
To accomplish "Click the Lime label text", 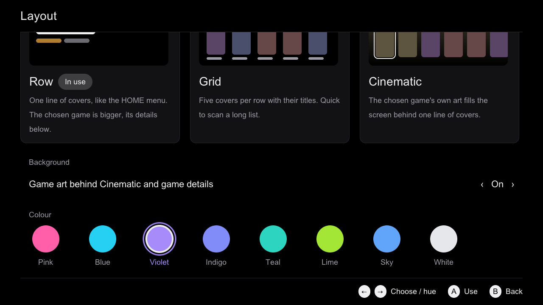I will 330,262.
